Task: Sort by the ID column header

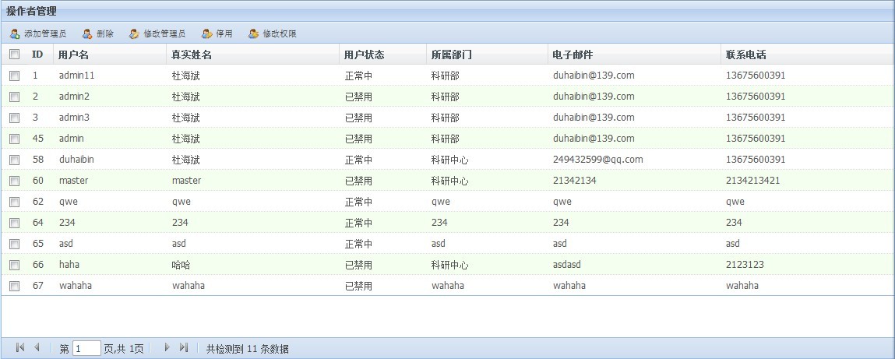Action: [x=37, y=55]
